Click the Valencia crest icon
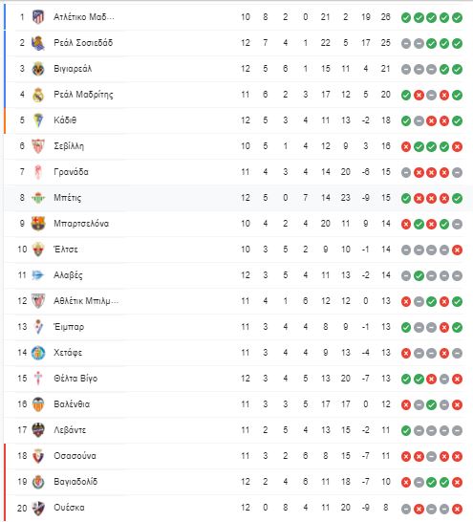This screenshot has width=473, height=522. click(38, 404)
